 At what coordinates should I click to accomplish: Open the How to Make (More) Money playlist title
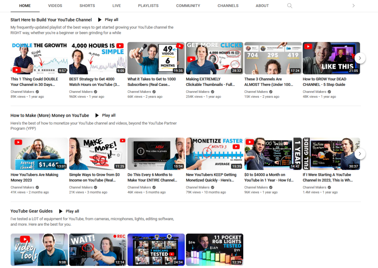click(49, 115)
